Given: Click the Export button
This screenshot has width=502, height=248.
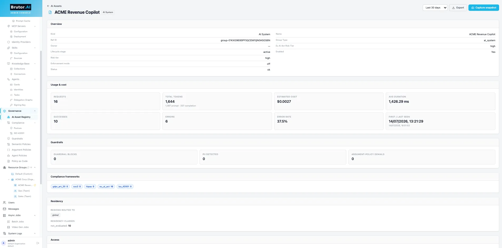Looking at the screenshot, I should [458, 8].
